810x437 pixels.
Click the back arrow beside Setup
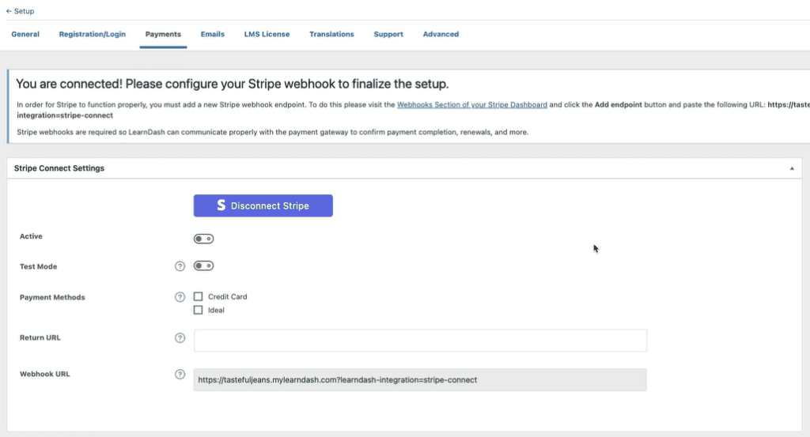tap(9, 11)
